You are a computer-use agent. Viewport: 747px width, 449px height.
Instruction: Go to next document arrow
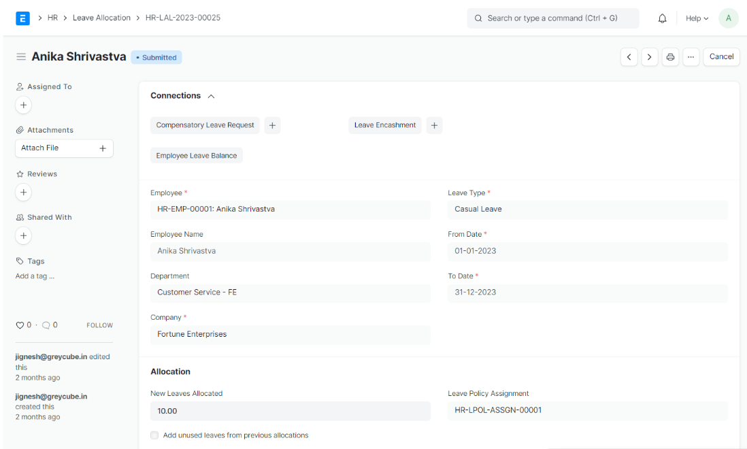(x=650, y=57)
